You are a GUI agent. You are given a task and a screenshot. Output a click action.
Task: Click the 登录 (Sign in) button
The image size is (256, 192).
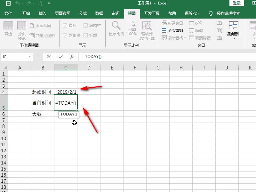tap(236, 3)
